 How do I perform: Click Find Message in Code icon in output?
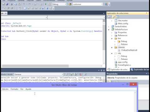[x=67, y=74]
